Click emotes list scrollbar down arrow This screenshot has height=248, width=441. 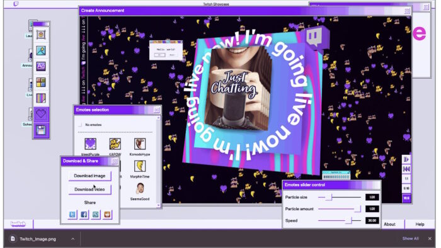coord(158,205)
